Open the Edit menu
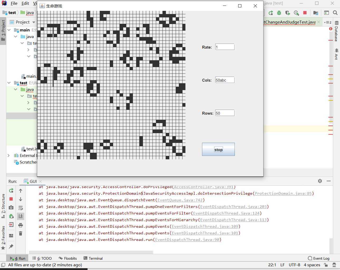The width and height of the screenshot is (340, 270). point(25,3)
